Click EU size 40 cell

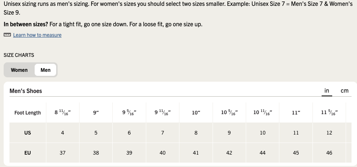point(163,153)
